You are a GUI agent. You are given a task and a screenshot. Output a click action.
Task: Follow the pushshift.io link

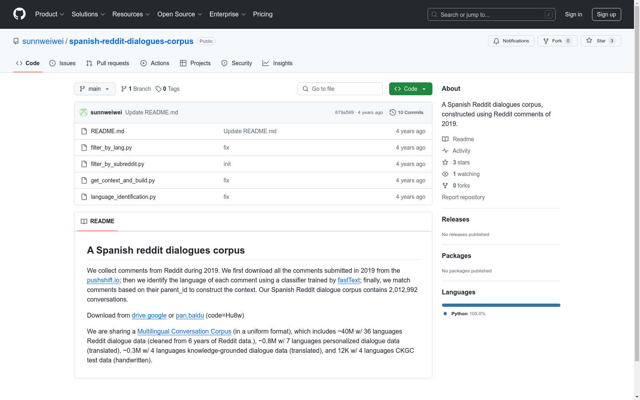[103, 280]
